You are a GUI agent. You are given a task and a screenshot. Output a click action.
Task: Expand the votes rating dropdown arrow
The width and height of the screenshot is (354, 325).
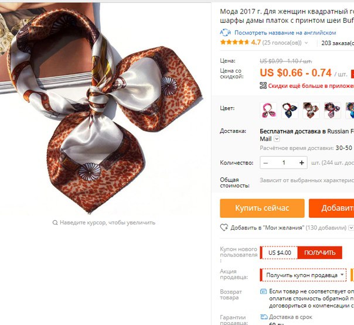(306, 43)
